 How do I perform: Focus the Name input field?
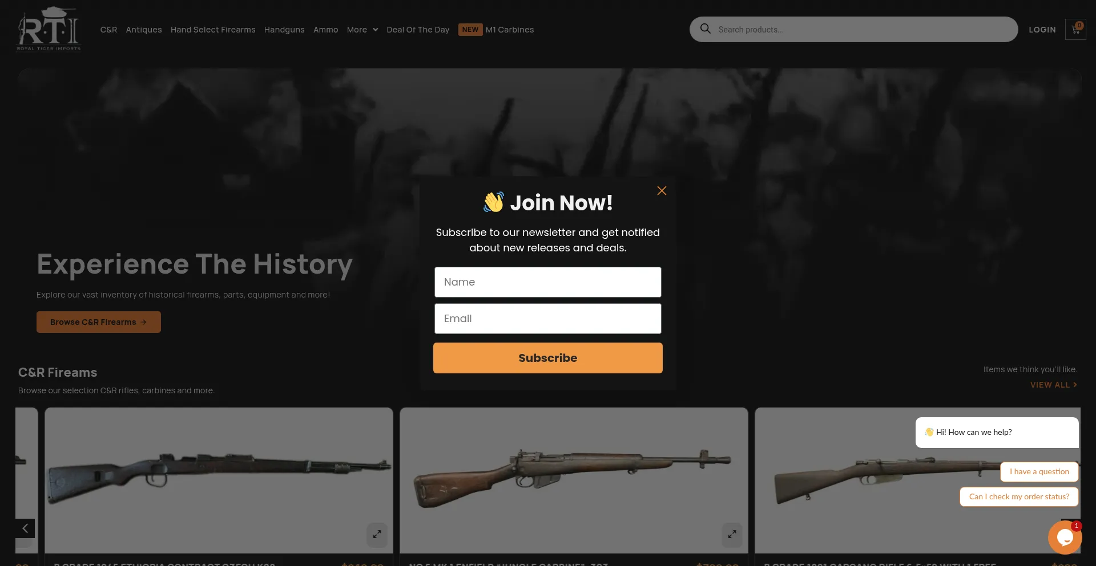pos(548,282)
